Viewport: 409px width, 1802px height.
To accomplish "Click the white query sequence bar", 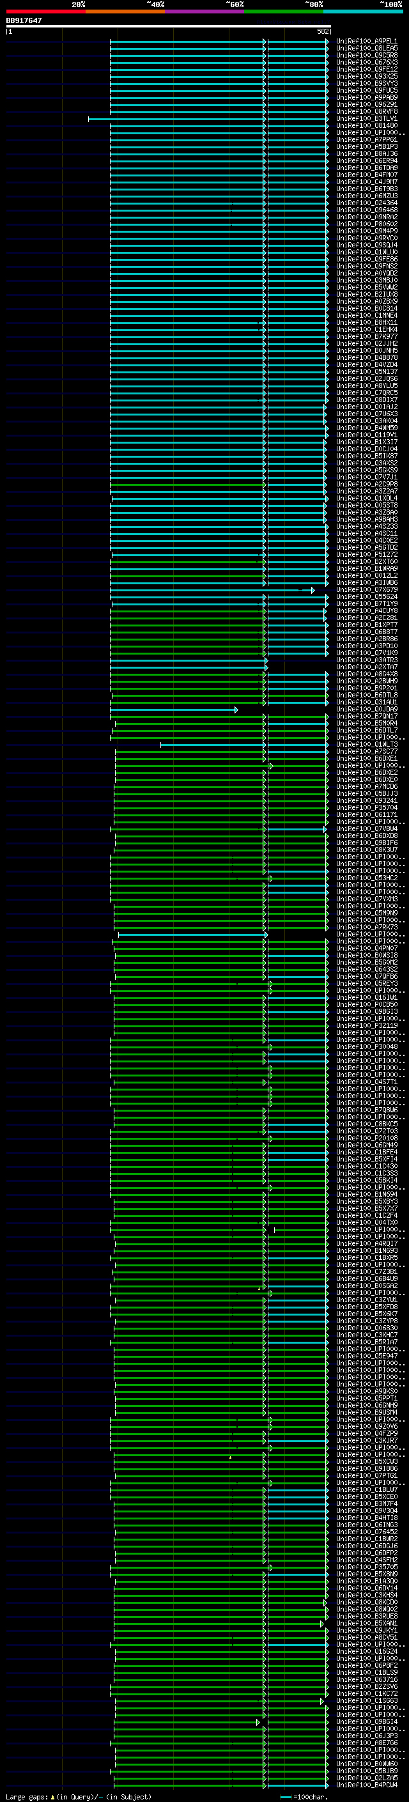I will tap(169, 26).
